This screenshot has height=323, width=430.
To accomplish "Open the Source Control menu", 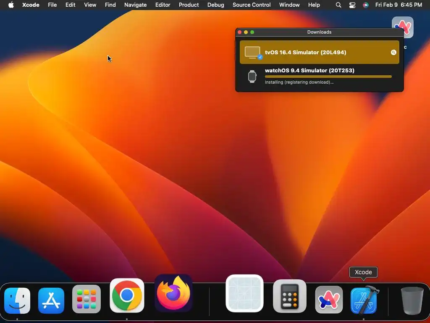I will point(252,5).
